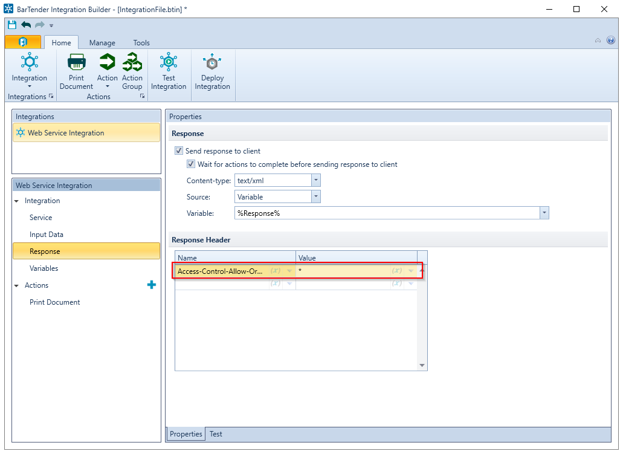Viewport: 623px width, 454px height.
Task: Open the quick access toolbar customize arrow
Action: (51, 25)
